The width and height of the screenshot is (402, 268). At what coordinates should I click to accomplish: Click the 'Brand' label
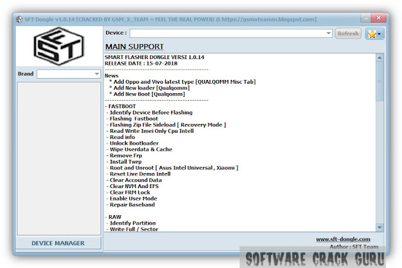[26, 74]
